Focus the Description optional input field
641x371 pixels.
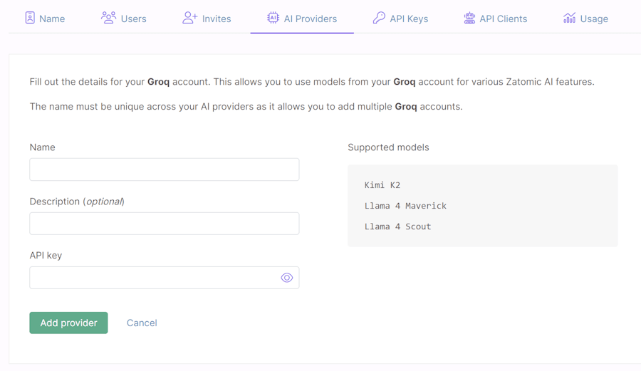165,224
